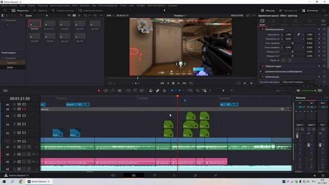Click the Detail zoom icon
This screenshot has width=329, height=185.
(197, 90)
